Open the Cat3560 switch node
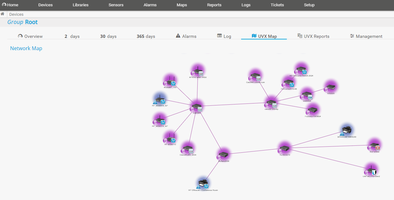Screen dimensions: 394x200 point(197,107)
